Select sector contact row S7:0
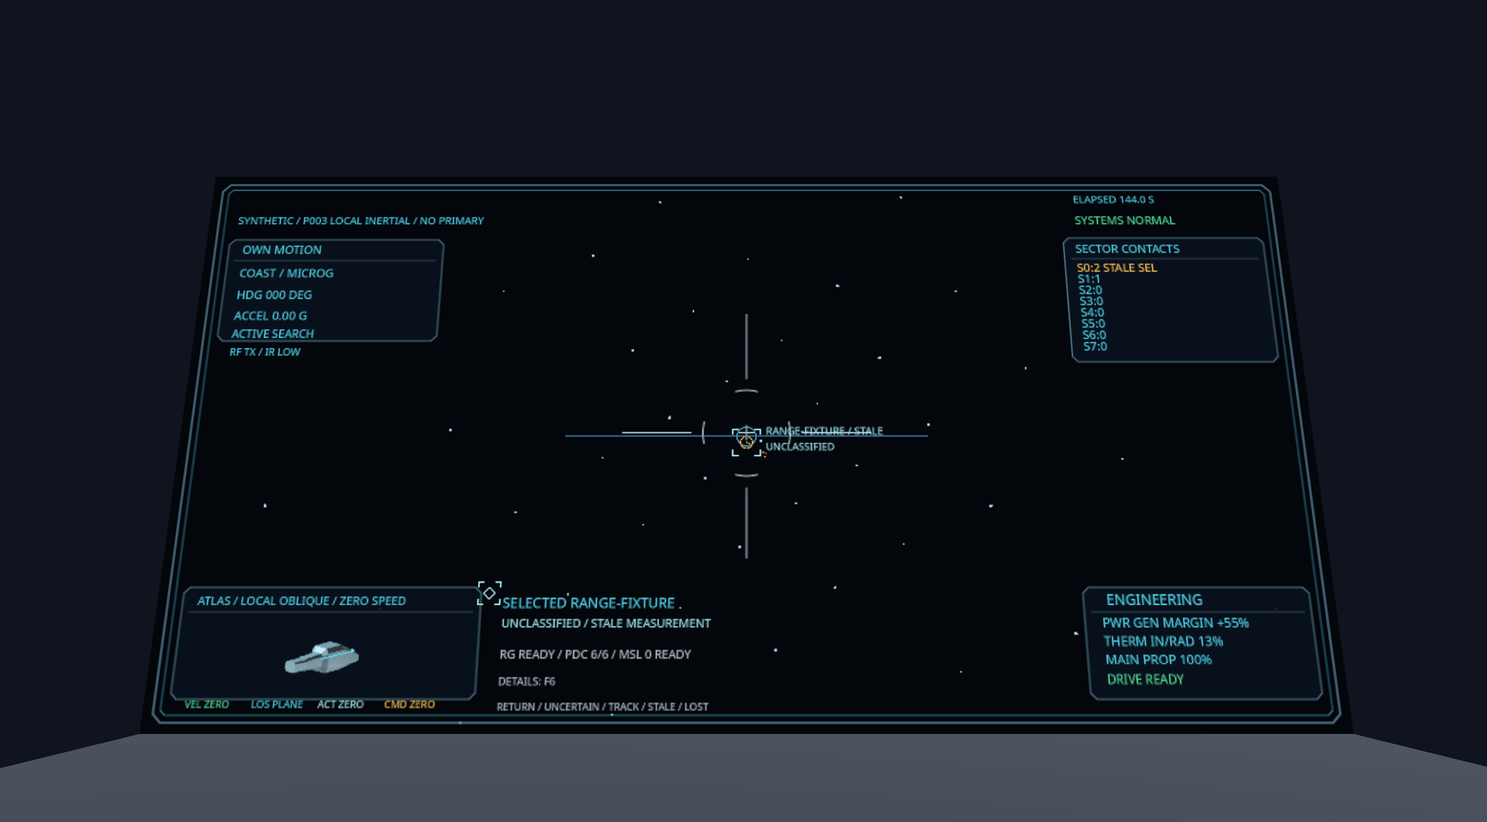The height and width of the screenshot is (822, 1487). click(x=1095, y=347)
